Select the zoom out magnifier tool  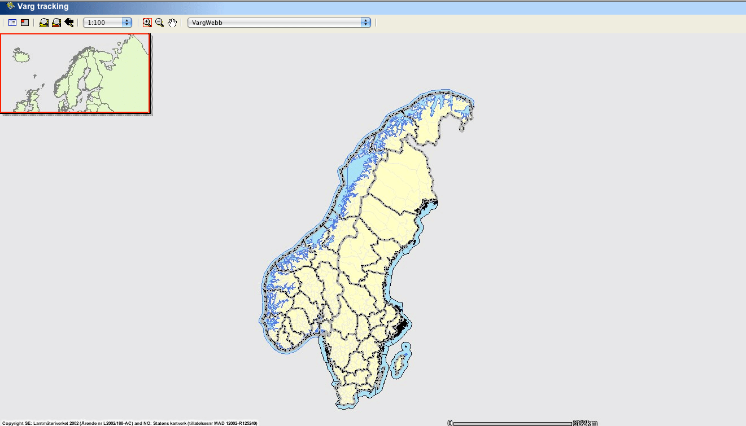pos(160,23)
